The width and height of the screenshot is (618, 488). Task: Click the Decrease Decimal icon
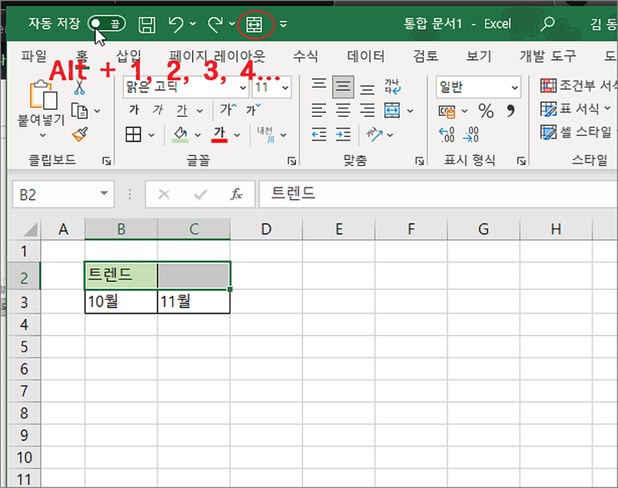click(471, 134)
